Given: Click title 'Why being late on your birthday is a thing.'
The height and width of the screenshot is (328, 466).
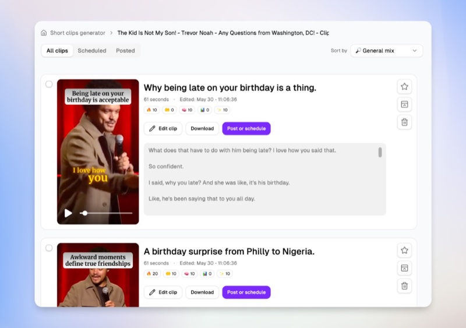Looking at the screenshot, I should (x=230, y=88).
